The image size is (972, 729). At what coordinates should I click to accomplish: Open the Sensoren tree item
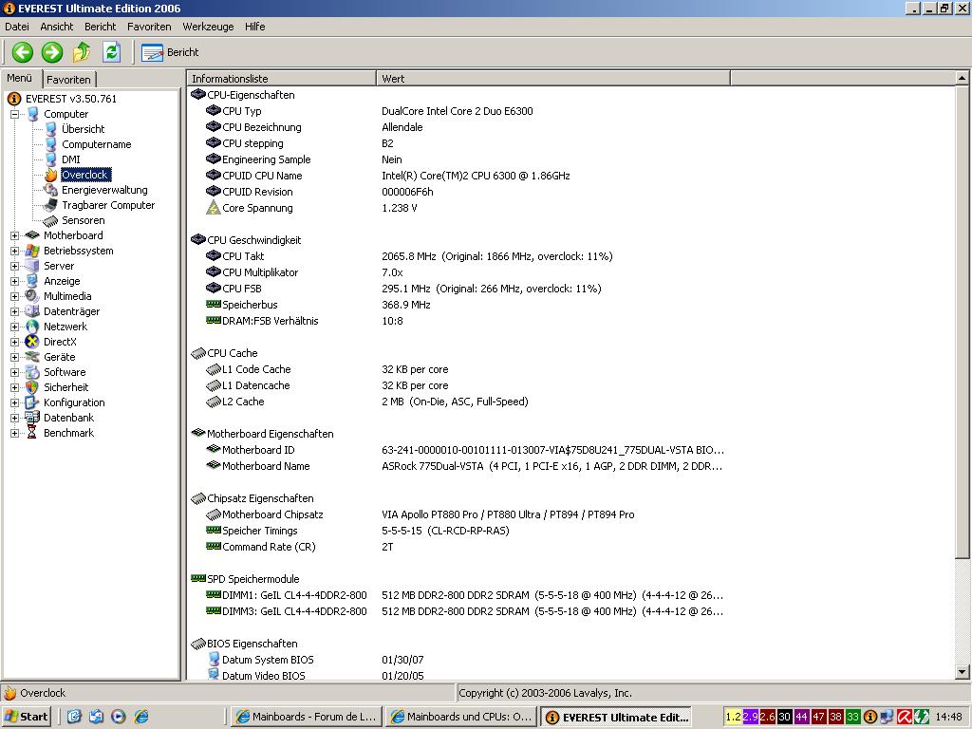(x=84, y=220)
